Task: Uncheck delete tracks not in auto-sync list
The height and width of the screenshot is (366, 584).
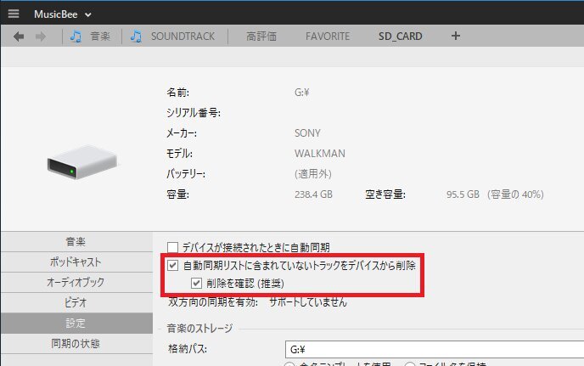Action: tap(173, 266)
